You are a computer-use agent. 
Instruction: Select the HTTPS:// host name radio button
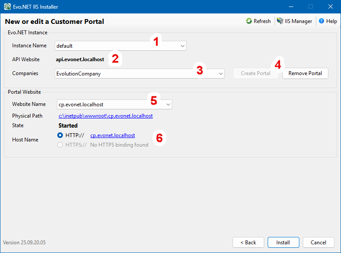pyautogui.click(x=60, y=145)
